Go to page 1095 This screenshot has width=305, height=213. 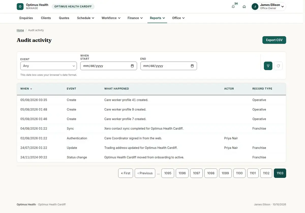click(x=168, y=173)
